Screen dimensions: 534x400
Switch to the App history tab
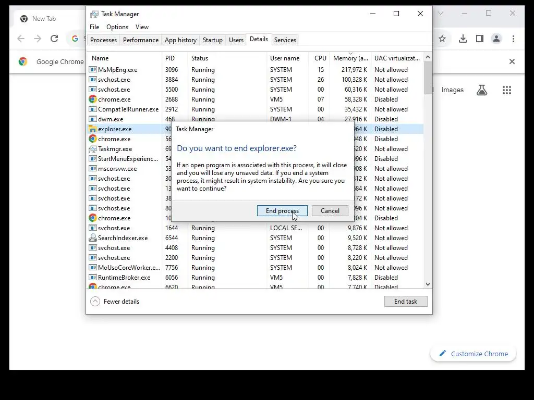tap(180, 40)
